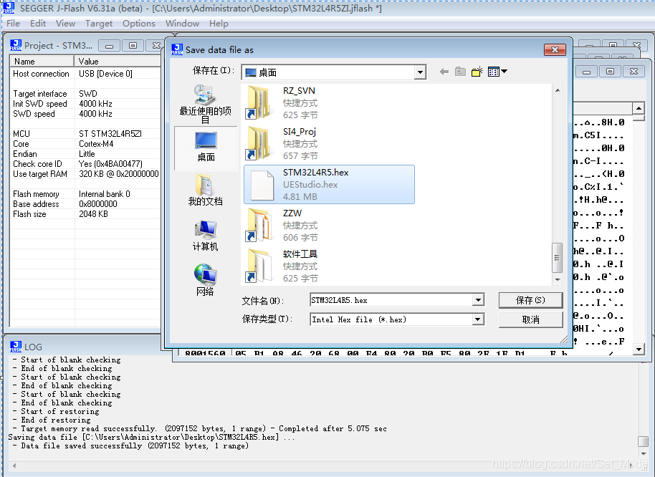The height and width of the screenshot is (477, 655).
Task: Open the File menu
Action: click(x=13, y=24)
